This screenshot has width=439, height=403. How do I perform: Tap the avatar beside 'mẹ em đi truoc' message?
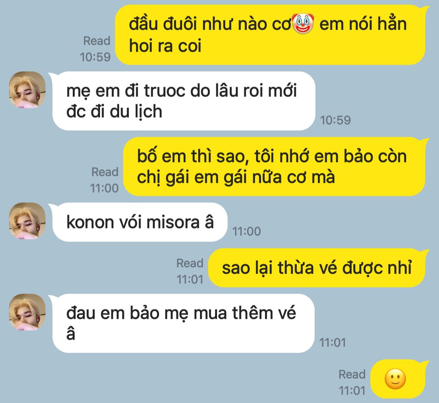(28, 90)
